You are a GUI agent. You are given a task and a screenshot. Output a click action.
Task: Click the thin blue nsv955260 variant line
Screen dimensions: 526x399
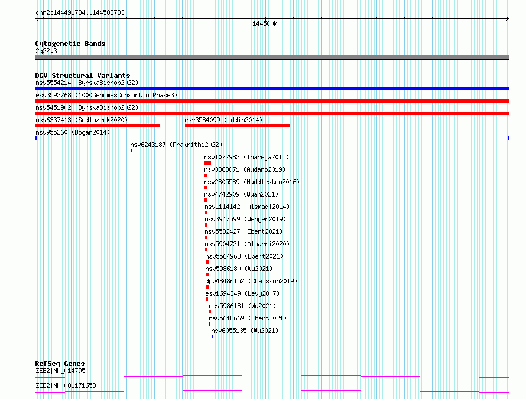(x=272, y=138)
